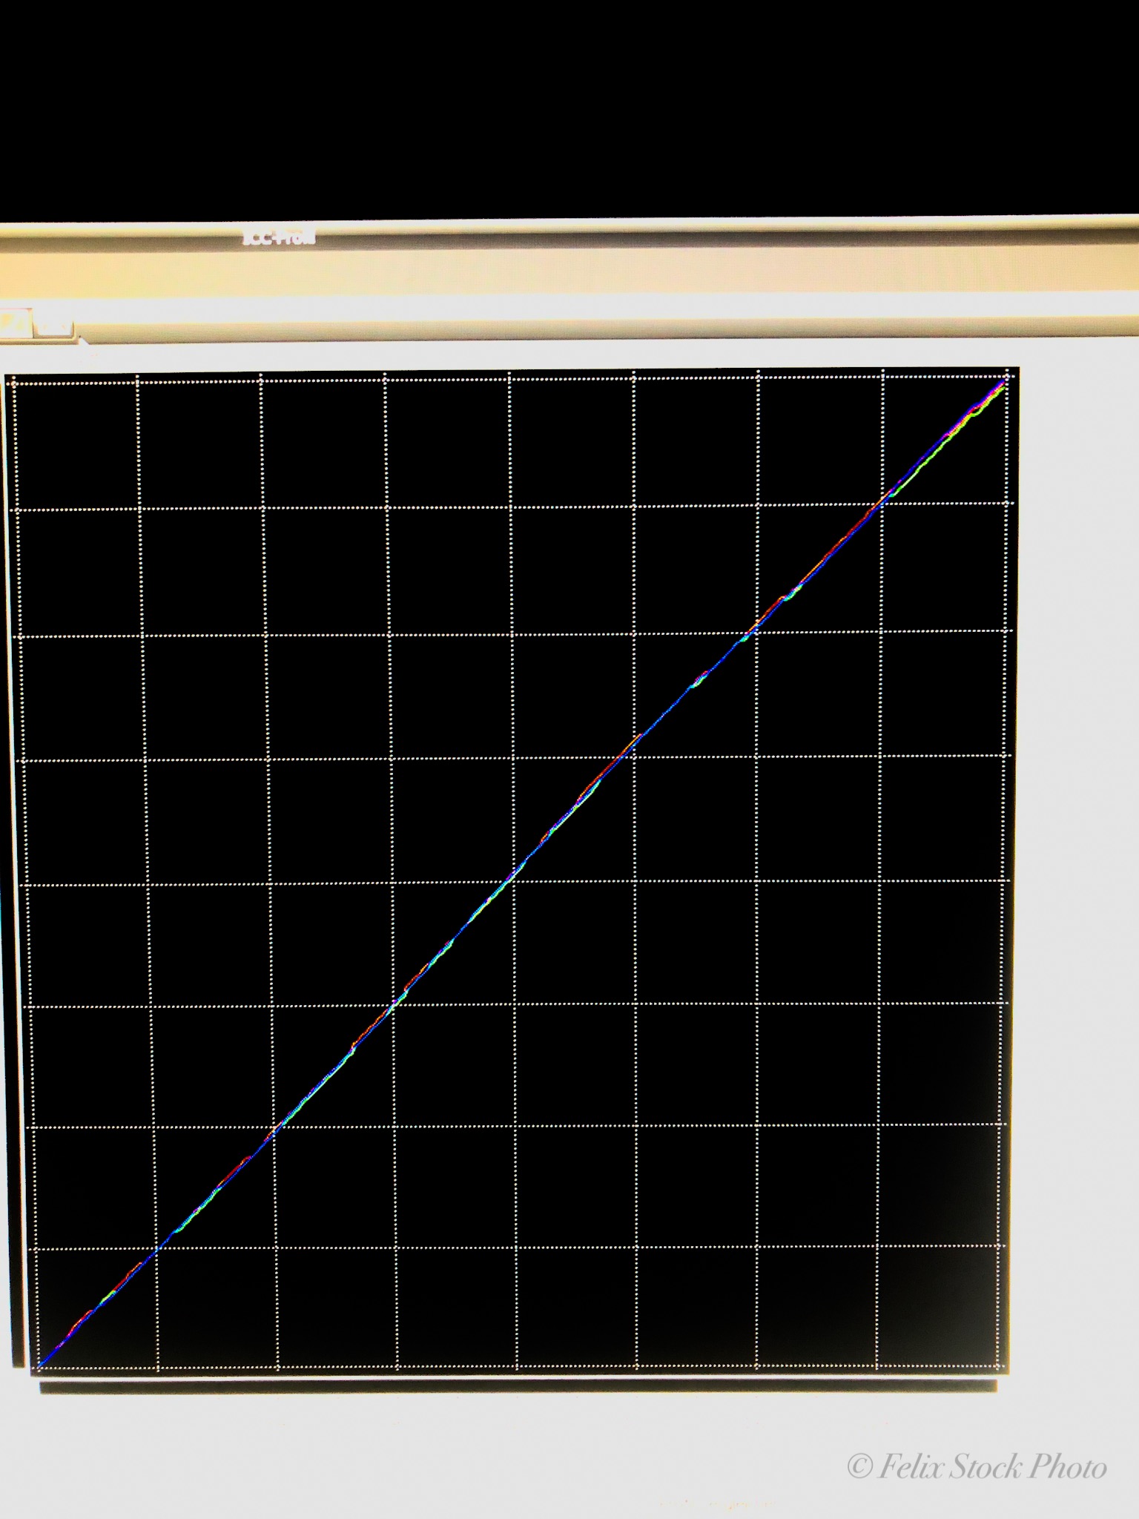The image size is (1139, 1519).
Task: Switch to the second tab above the graph
Action: (55, 326)
